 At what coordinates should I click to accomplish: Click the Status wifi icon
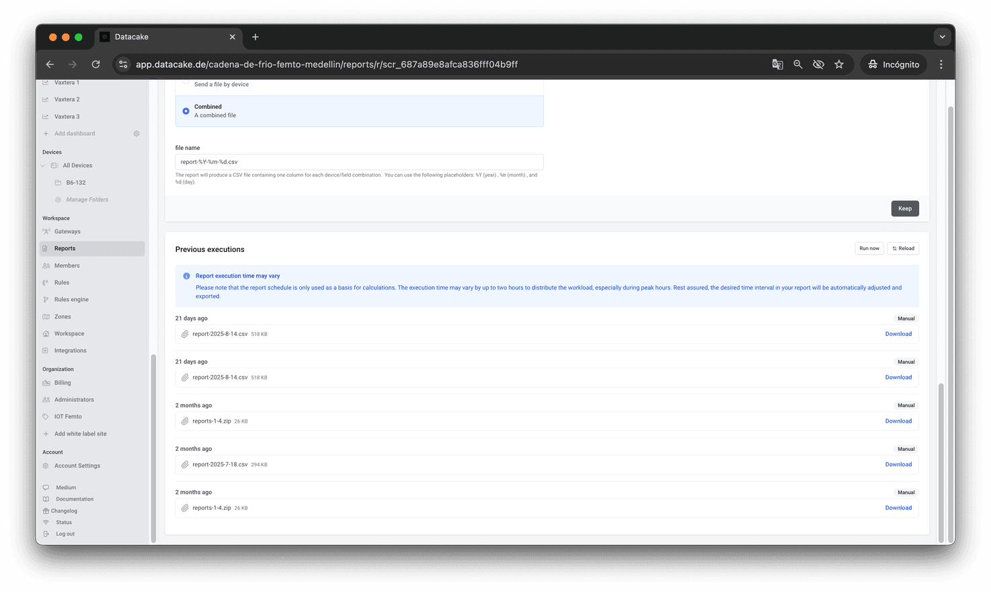[x=46, y=522]
